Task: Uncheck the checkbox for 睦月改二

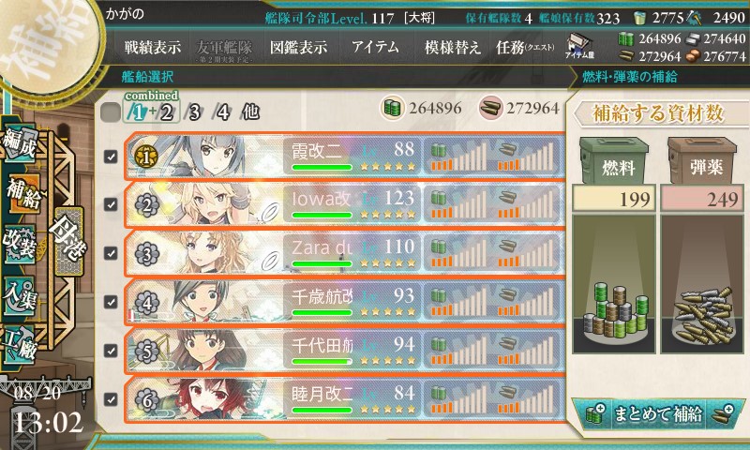Action: [x=111, y=398]
